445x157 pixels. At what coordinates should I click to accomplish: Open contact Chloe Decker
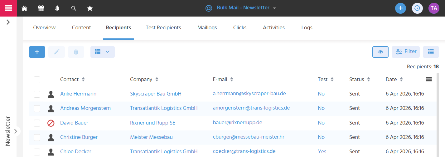pos(76,151)
